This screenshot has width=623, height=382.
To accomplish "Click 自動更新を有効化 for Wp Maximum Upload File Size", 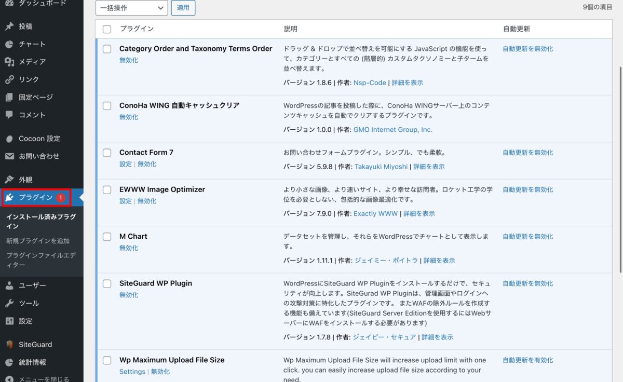I will pos(528,360).
